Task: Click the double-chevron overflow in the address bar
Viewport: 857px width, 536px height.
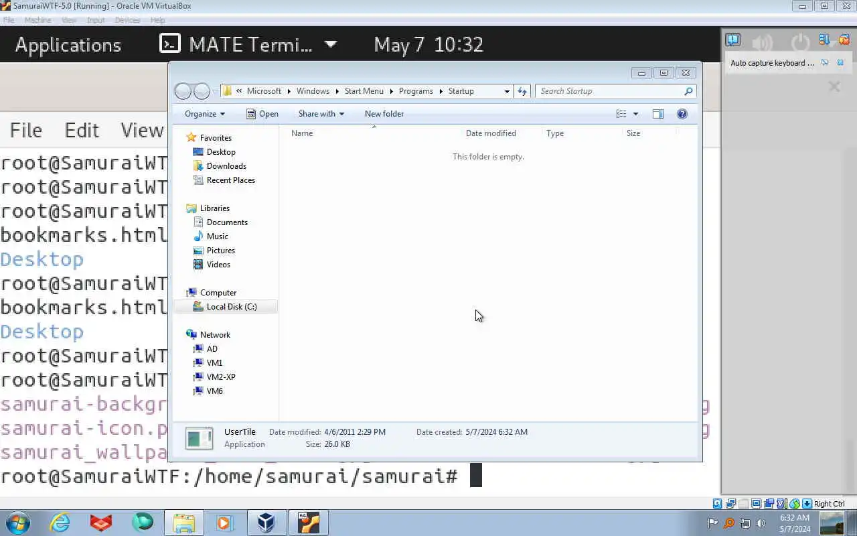Action: (x=239, y=91)
